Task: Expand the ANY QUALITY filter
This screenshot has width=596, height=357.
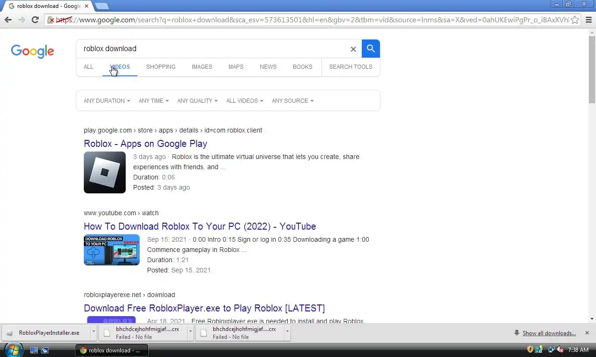Action: click(197, 101)
